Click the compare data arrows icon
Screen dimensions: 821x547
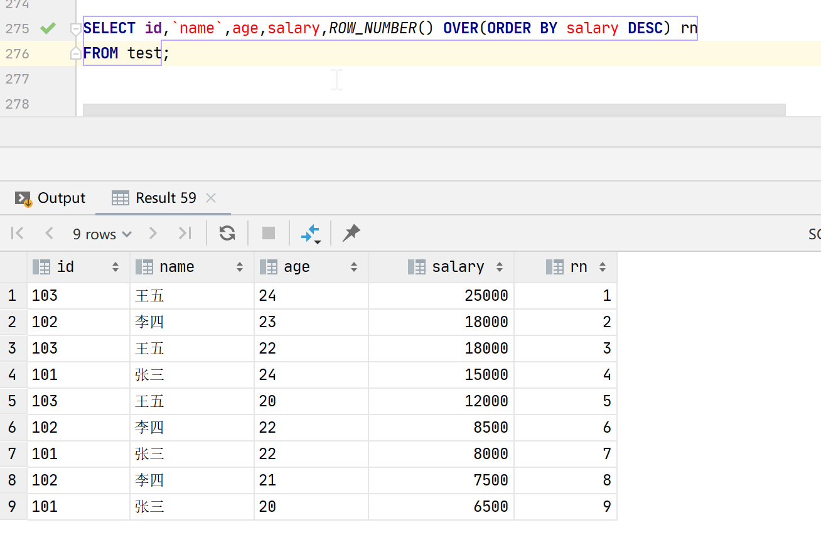click(x=311, y=234)
